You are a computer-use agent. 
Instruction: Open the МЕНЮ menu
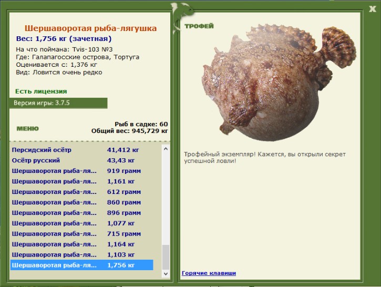(27, 129)
